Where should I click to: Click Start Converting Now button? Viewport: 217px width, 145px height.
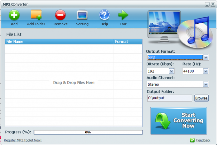point(179,120)
